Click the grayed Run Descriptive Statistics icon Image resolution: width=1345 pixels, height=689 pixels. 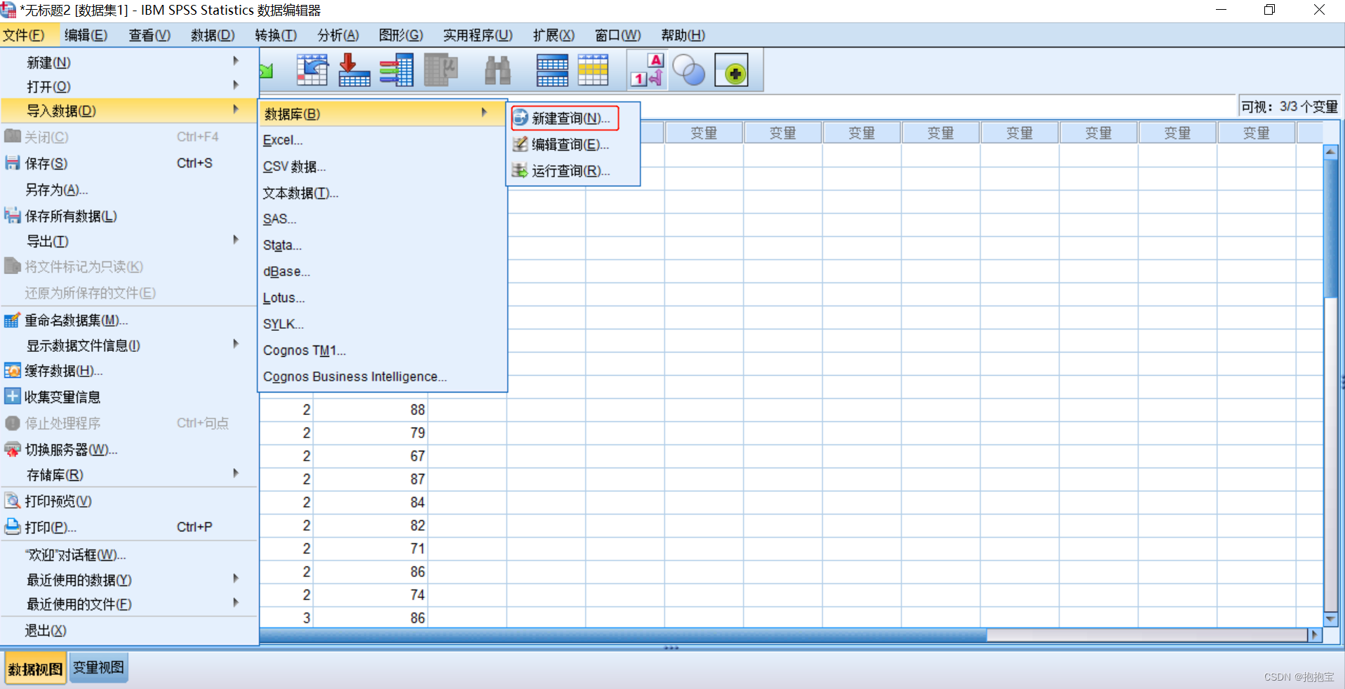click(x=441, y=70)
